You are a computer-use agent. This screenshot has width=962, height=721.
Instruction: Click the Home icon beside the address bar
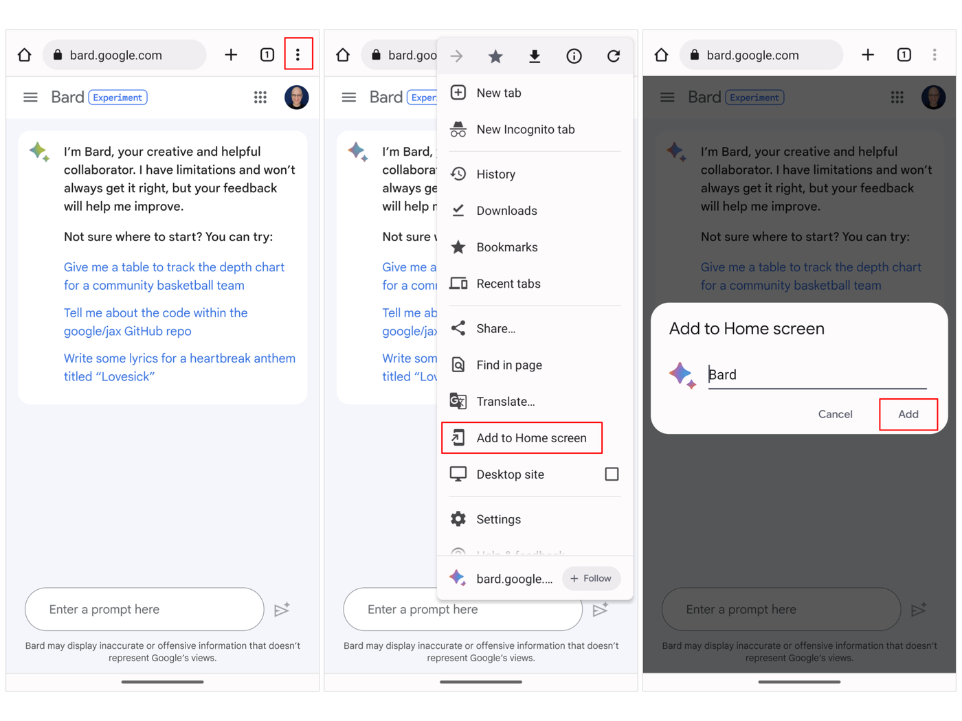pyautogui.click(x=24, y=54)
